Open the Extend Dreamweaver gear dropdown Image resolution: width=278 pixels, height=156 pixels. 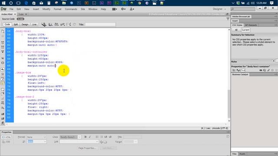(x=123, y=9)
